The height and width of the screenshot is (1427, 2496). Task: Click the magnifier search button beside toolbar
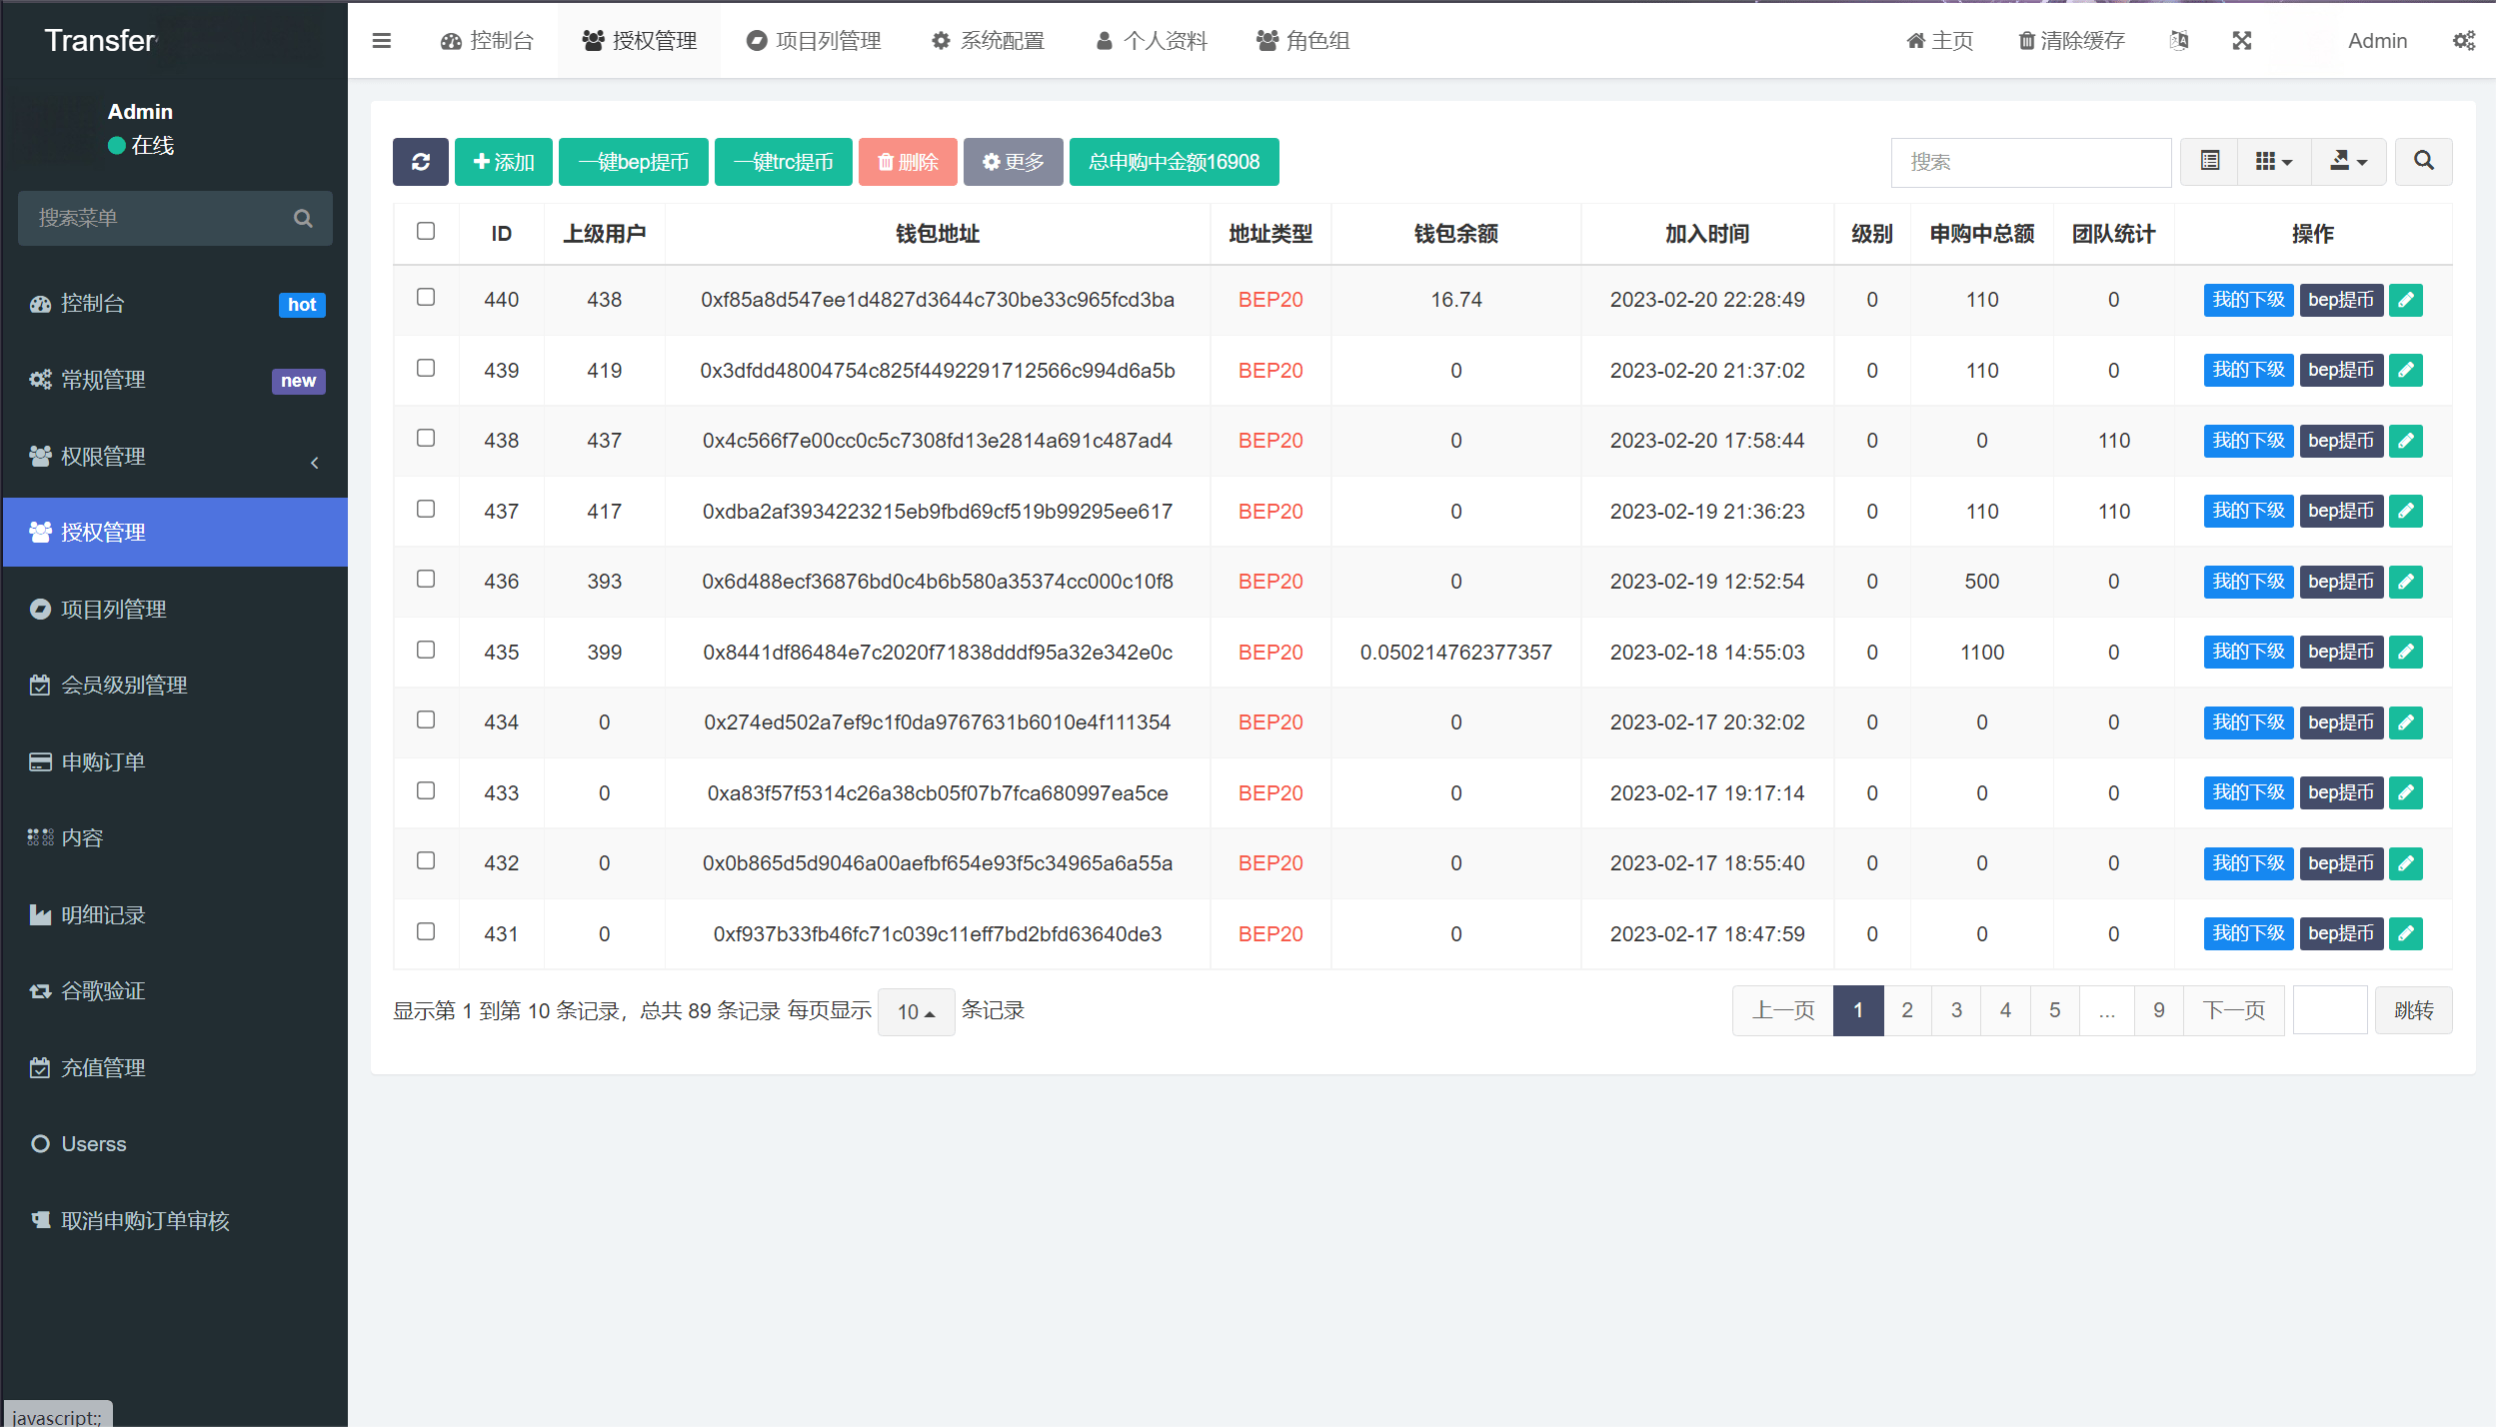[2423, 162]
